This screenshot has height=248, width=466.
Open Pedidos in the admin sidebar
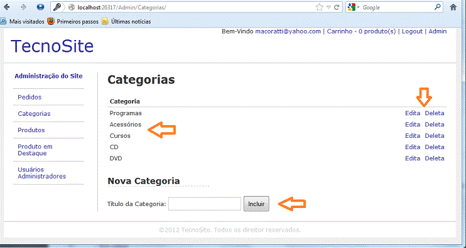coord(30,97)
